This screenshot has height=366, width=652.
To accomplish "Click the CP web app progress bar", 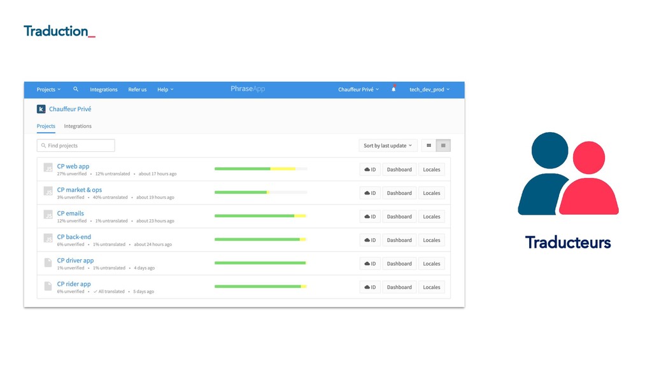I will pyautogui.click(x=260, y=169).
